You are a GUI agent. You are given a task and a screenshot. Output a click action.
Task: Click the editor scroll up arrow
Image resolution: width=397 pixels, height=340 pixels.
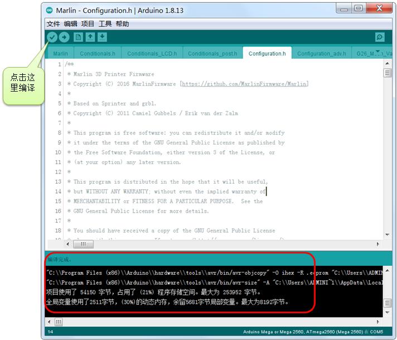pyautogui.click(x=388, y=64)
